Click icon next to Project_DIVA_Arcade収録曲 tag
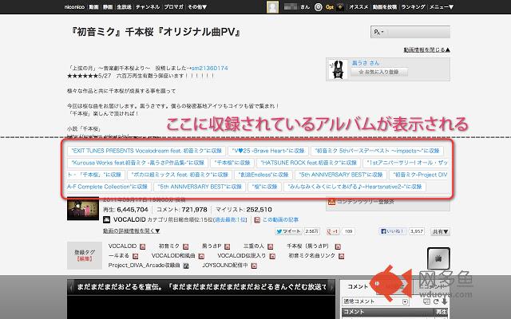This screenshot has width=511, height=319. 186,266
